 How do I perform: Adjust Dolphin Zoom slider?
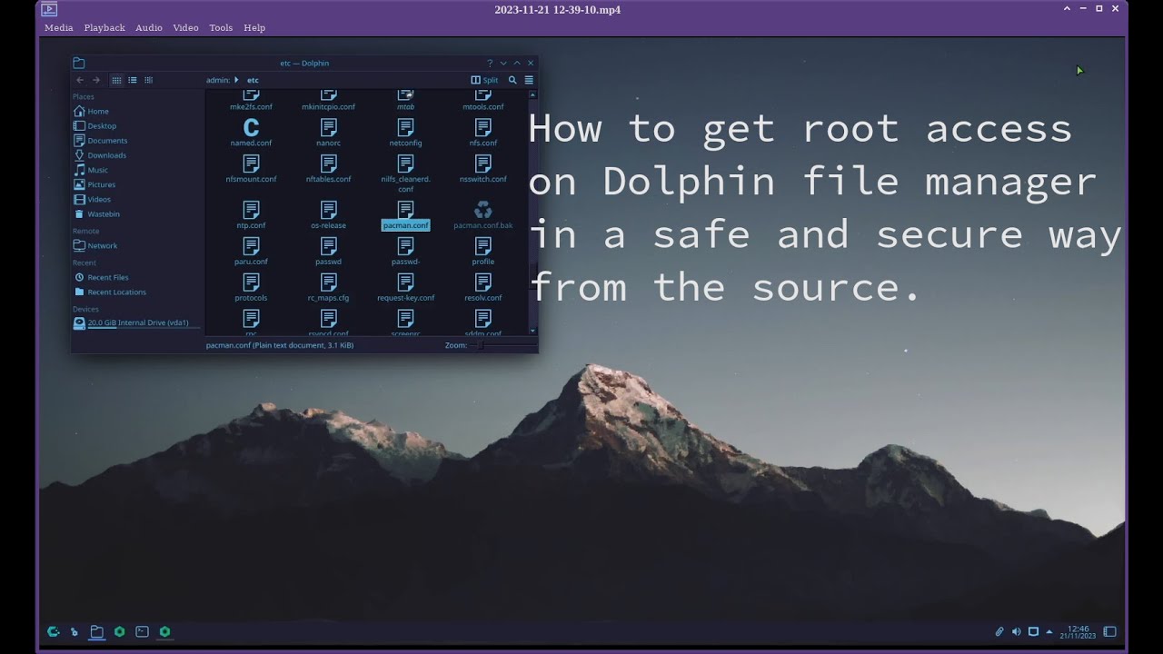click(x=503, y=345)
